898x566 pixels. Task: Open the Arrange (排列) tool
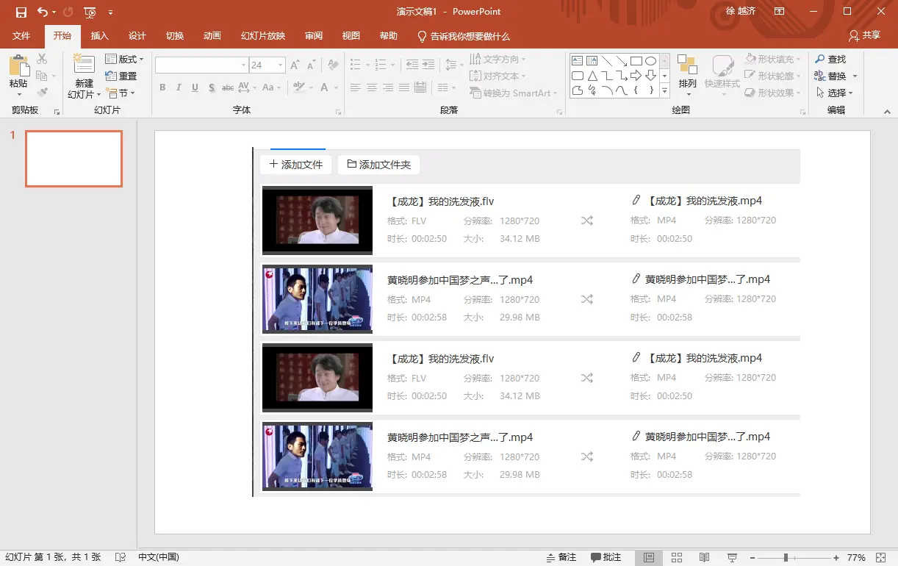click(687, 74)
